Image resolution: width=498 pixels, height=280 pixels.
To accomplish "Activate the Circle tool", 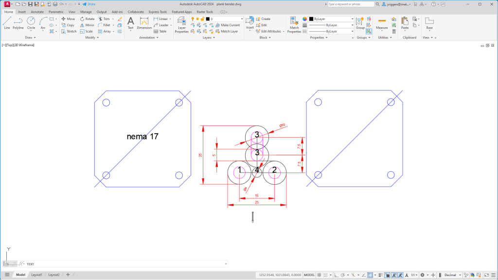I will pyautogui.click(x=31, y=22).
